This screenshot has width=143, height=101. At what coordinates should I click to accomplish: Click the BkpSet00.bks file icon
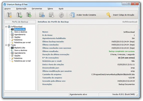pyautogui.click(x=12, y=29)
